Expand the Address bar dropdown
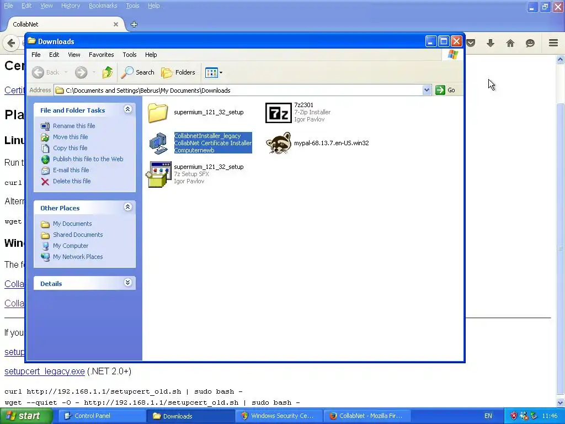 [x=427, y=90]
